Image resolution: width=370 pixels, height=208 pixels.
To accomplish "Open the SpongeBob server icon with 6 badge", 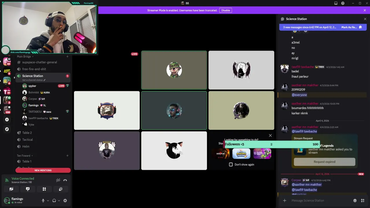I will pos(7,81).
